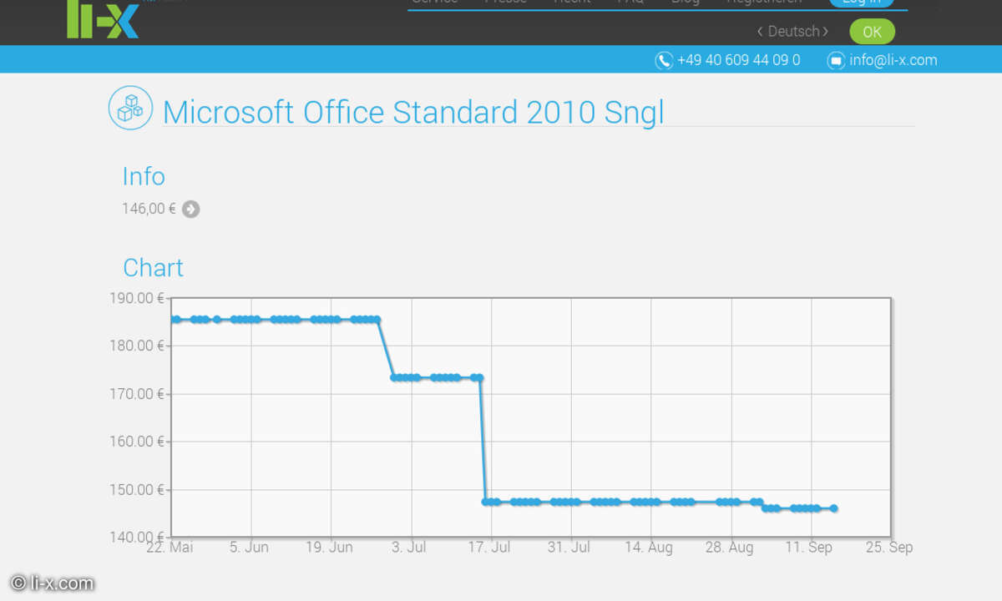1002x601 pixels.
Task: Click the grey arrow next to 146,00 €
Action: point(190,209)
